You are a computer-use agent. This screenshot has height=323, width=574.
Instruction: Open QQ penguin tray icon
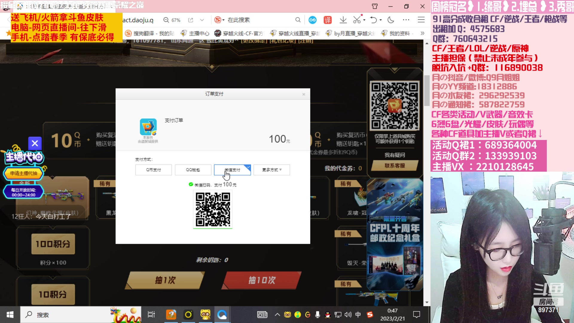click(328, 315)
